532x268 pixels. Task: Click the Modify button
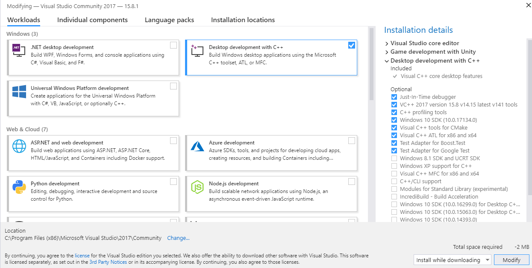coord(511,260)
